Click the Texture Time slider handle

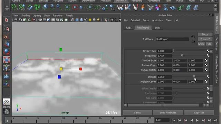[173, 51]
